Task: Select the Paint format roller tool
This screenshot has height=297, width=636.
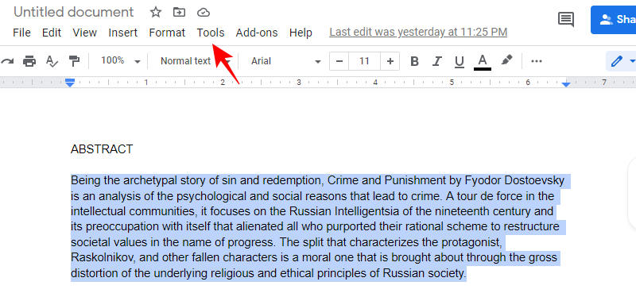Action: click(x=74, y=61)
